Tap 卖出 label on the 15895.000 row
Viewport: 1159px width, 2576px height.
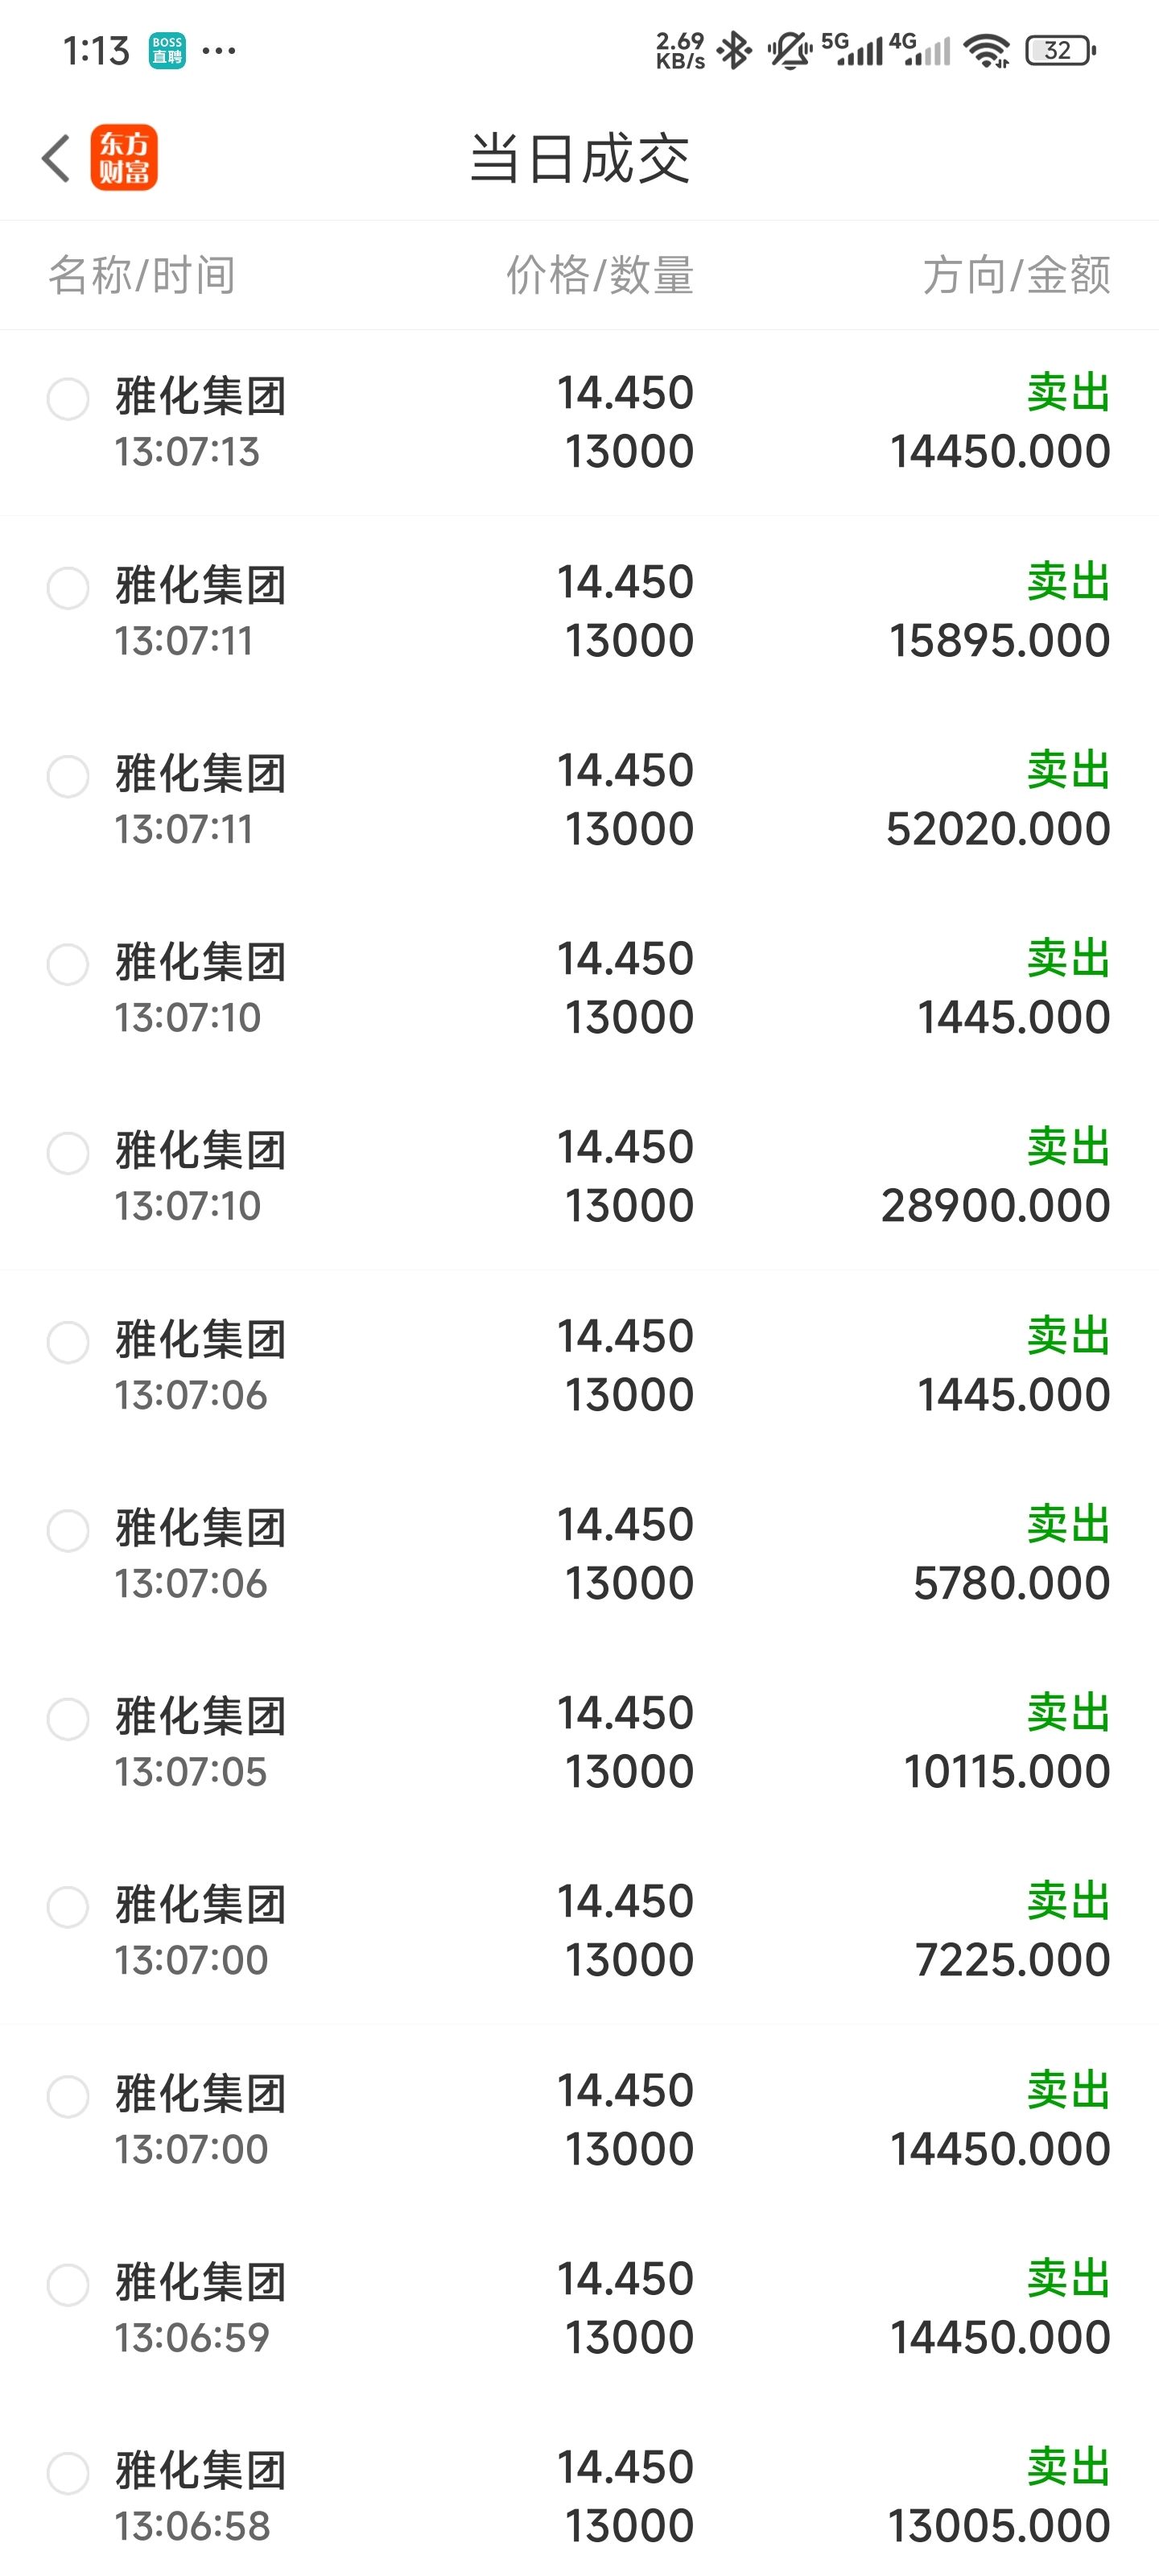(x=1069, y=581)
